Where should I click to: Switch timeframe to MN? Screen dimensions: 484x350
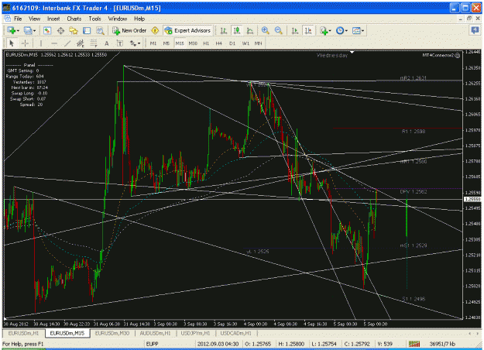[258, 43]
